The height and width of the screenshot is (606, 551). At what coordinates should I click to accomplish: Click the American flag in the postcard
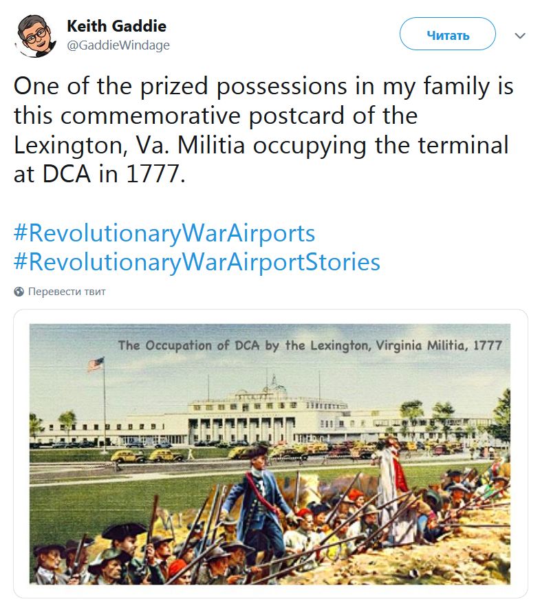(x=96, y=365)
